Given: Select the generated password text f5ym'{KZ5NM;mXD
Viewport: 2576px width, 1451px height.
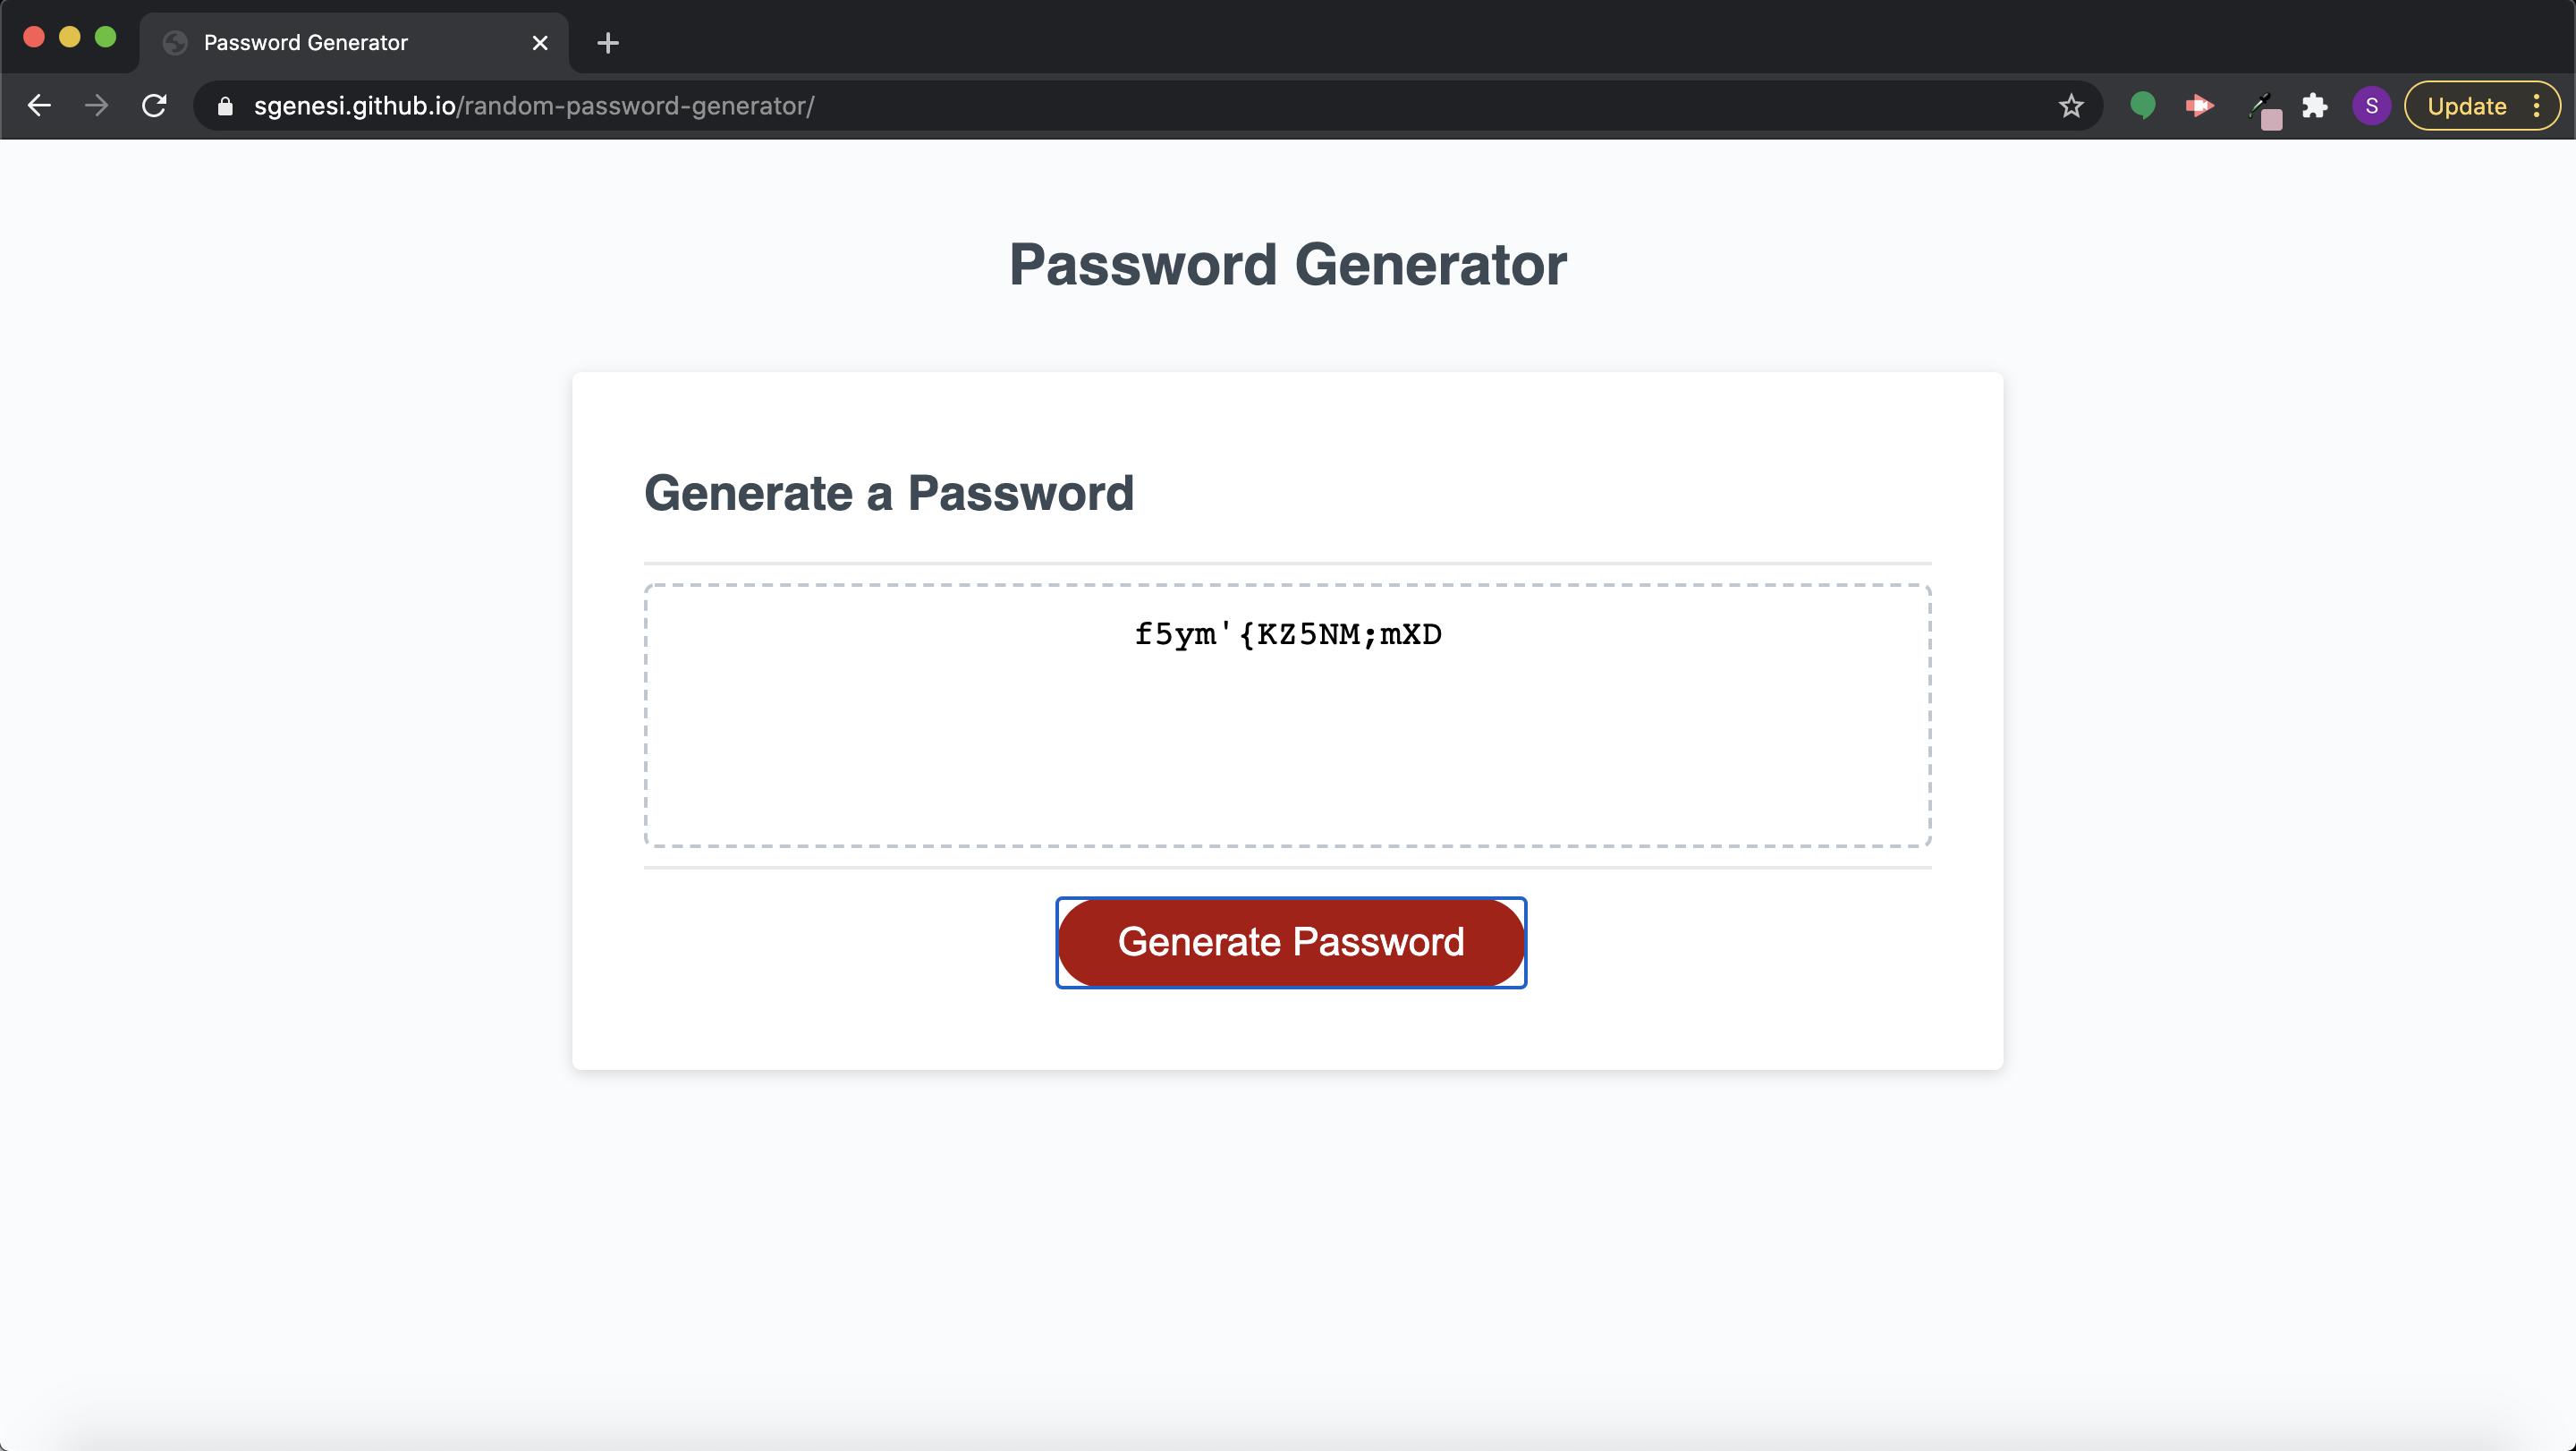Looking at the screenshot, I should [1288, 634].
